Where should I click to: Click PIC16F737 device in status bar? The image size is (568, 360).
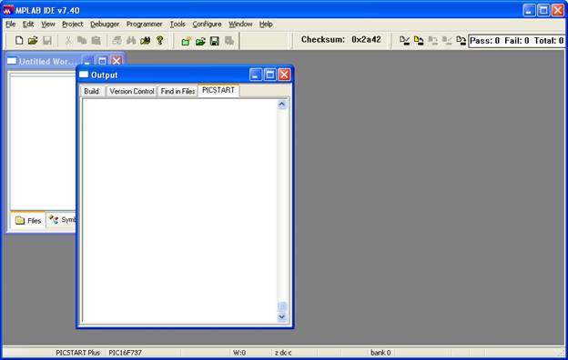(x=125, y=353)
